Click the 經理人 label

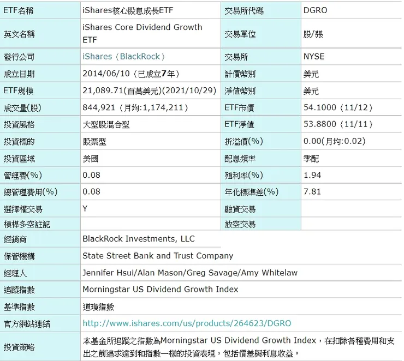[15, 273]
